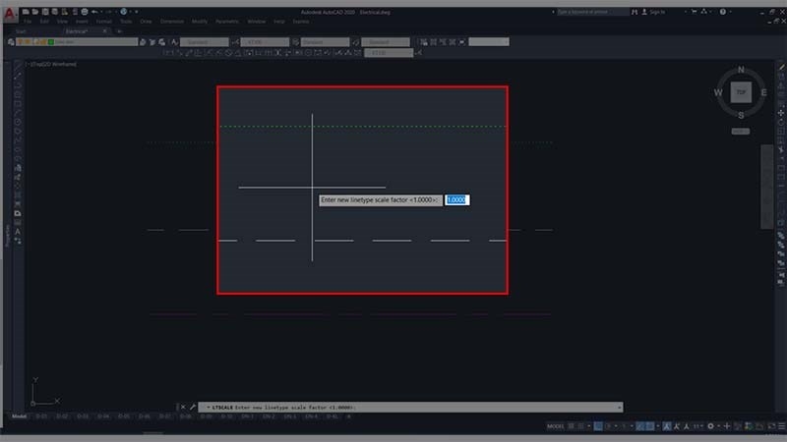Select the Insert Block tool in Draw toolbar
The image size is (787, 442).
pos(18,168)
